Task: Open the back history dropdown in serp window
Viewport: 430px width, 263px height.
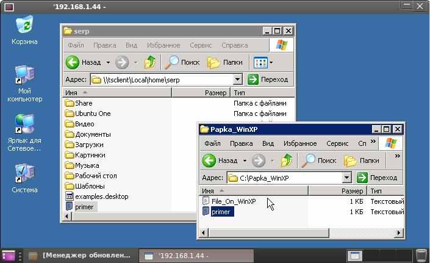Action: (109, 62)
